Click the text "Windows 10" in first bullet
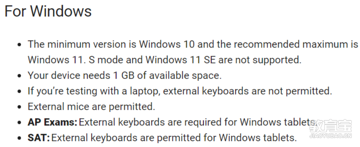This screenshot has height=147, width=360. pos(167,44)
